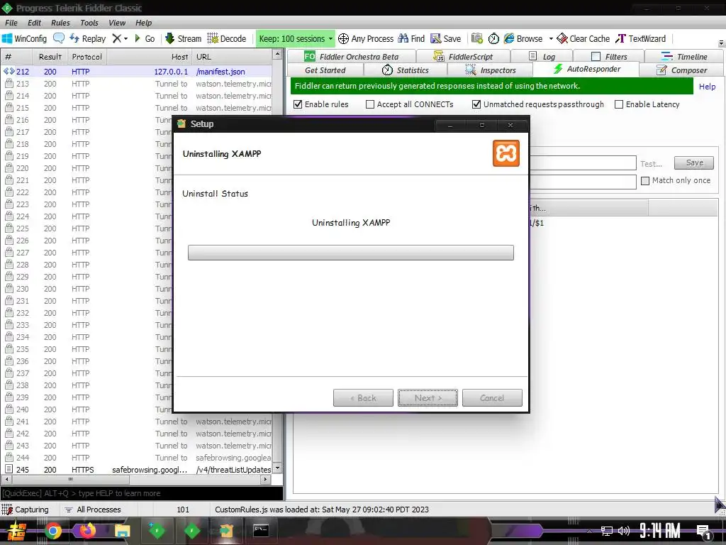Viewport: 726px width, 545px height.
Task: Open the File menu
Action: pos(11,23)
